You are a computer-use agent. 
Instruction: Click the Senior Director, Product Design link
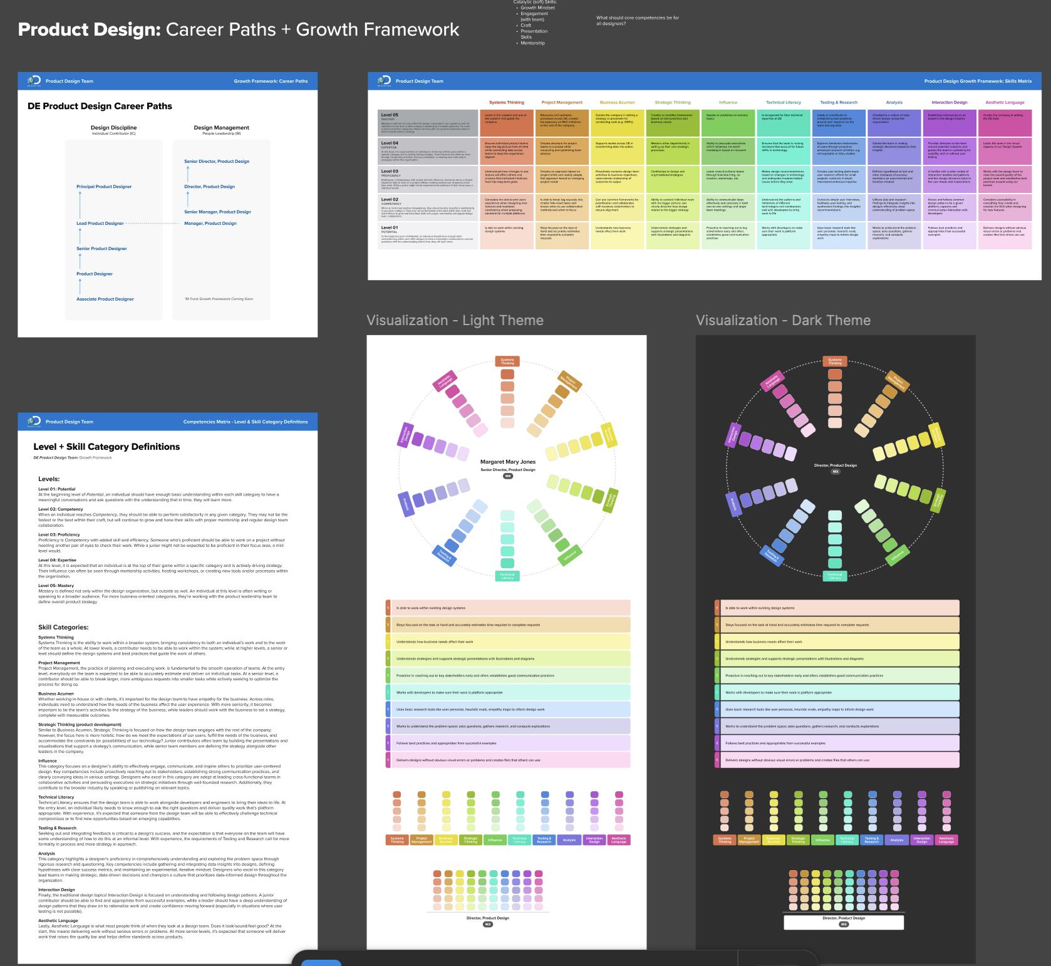click(217, 162)
